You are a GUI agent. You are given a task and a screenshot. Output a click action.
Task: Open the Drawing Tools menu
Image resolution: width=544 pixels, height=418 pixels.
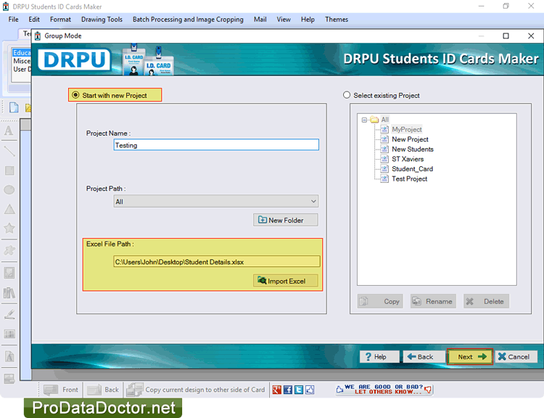coord(102,20)
